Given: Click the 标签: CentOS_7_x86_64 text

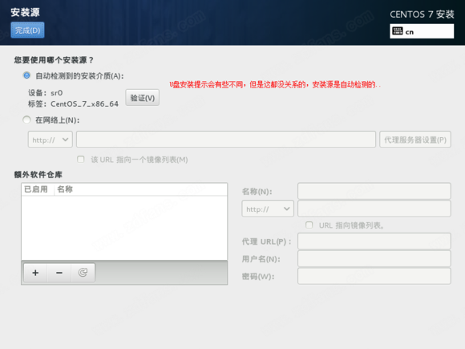Looking at the screenshot, I should coord(73,103).
